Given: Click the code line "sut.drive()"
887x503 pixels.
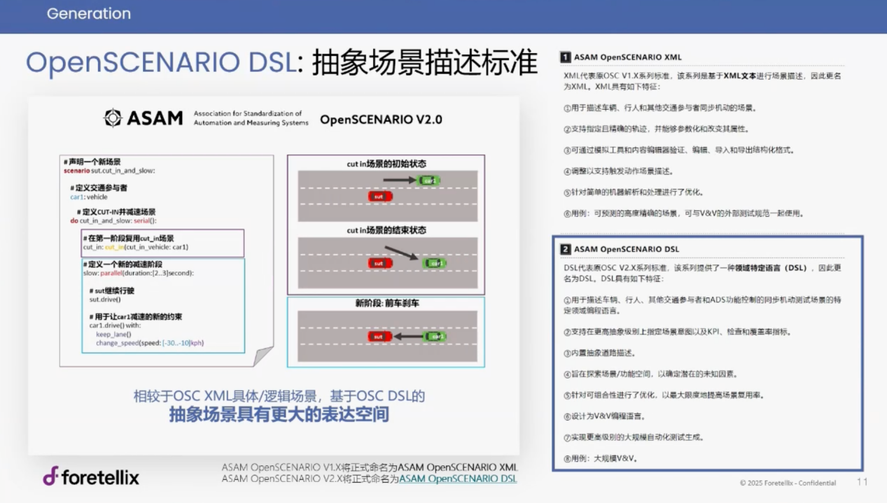Looking at the screenshot, I should tap(105, 299).
